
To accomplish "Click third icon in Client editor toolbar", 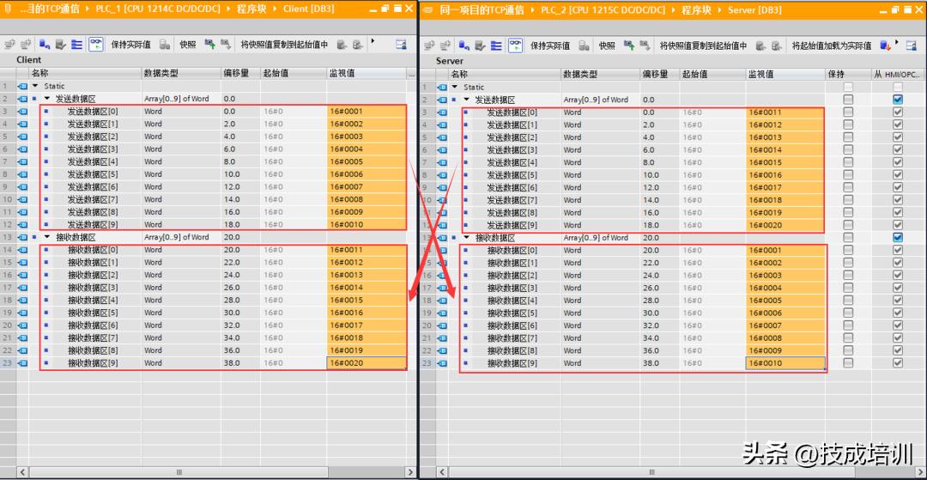I will pyautogui.click(x=45, y=45).
